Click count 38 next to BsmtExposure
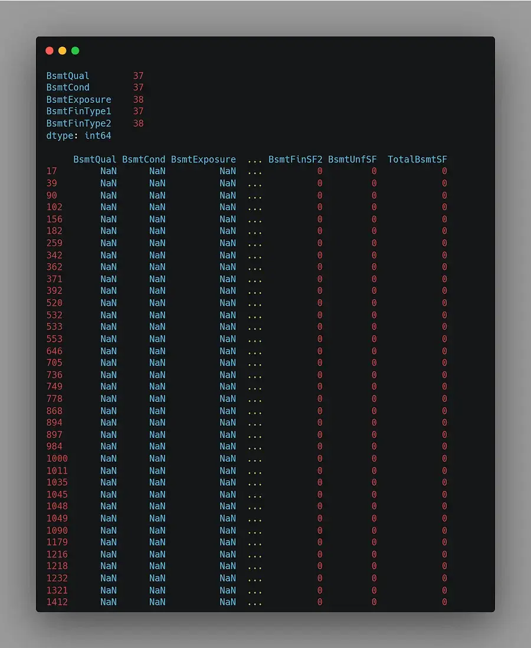 tap(139, 100)
